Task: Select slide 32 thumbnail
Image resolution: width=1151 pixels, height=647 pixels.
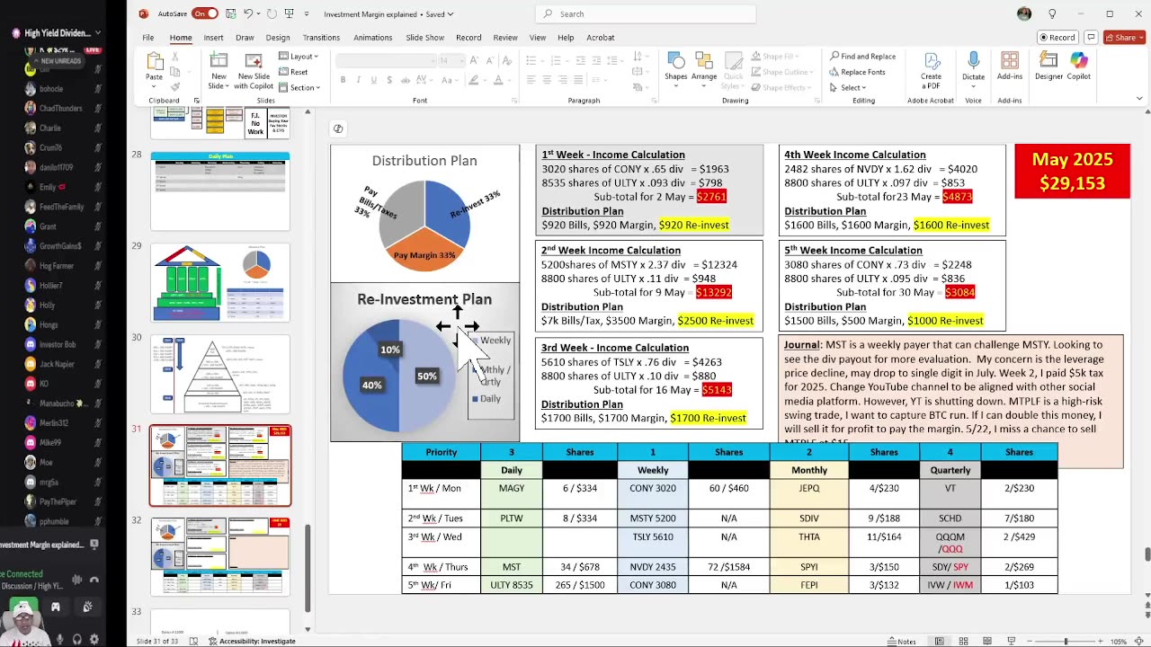Action: [x=220, y=555]
